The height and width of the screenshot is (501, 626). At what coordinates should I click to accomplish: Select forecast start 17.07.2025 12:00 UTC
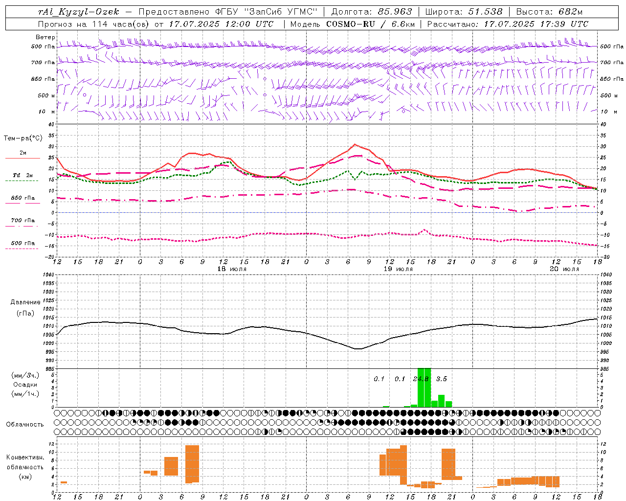pyautogui.click(x=221, y=24)
